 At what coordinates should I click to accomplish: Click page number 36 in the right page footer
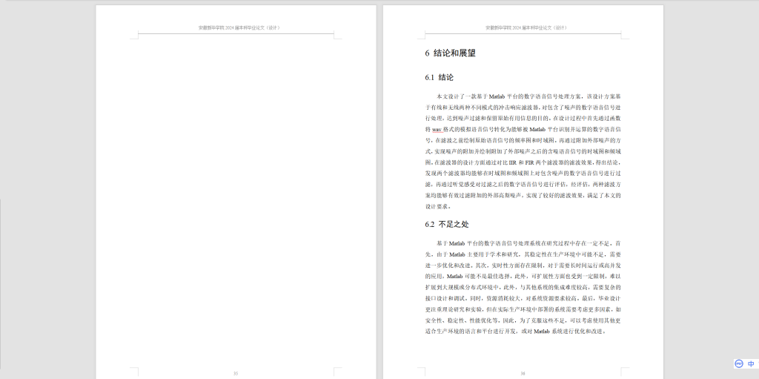coord(523,373)
